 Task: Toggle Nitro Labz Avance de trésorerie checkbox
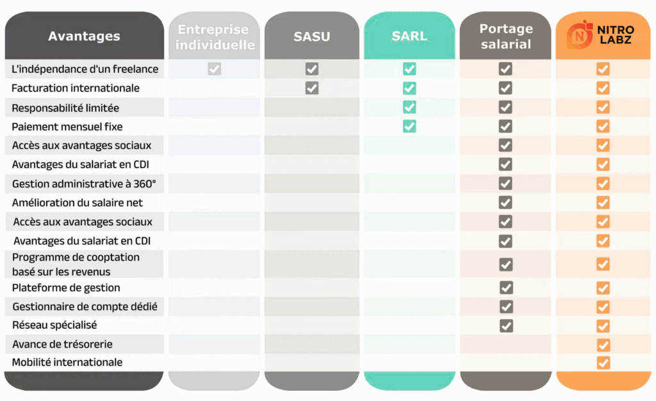click(603, 345)
